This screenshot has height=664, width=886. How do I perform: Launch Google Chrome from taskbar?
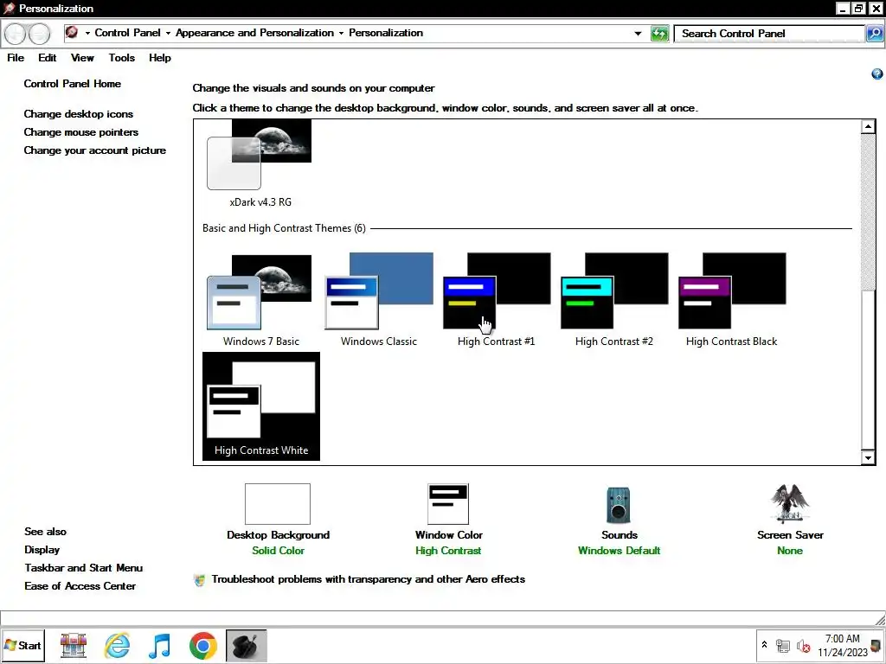click(202, 645)
